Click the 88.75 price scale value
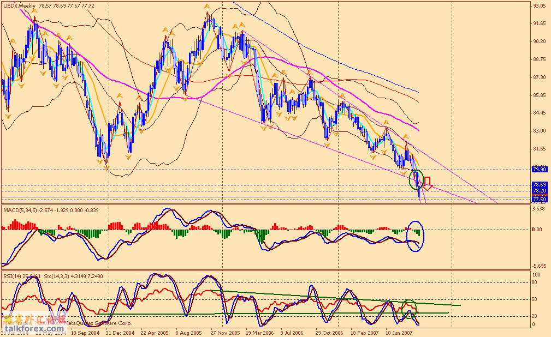This screenshot has width=551, height=337. [540, 59]
